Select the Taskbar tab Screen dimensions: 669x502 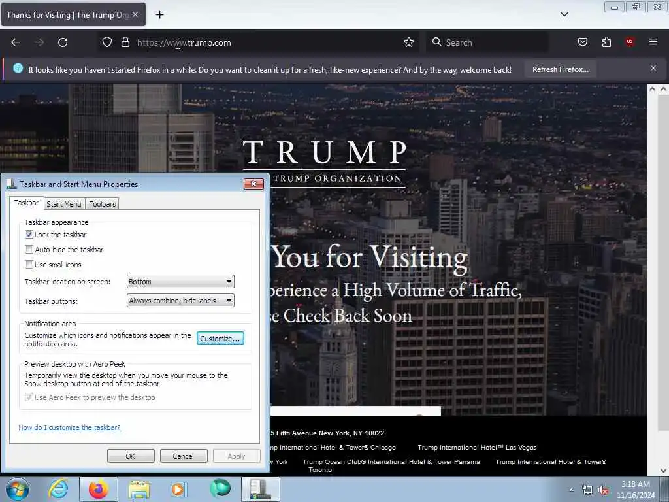point(26,203)
